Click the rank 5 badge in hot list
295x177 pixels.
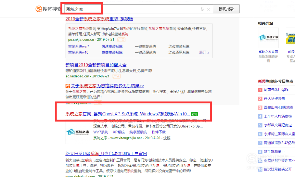[260, 125]
